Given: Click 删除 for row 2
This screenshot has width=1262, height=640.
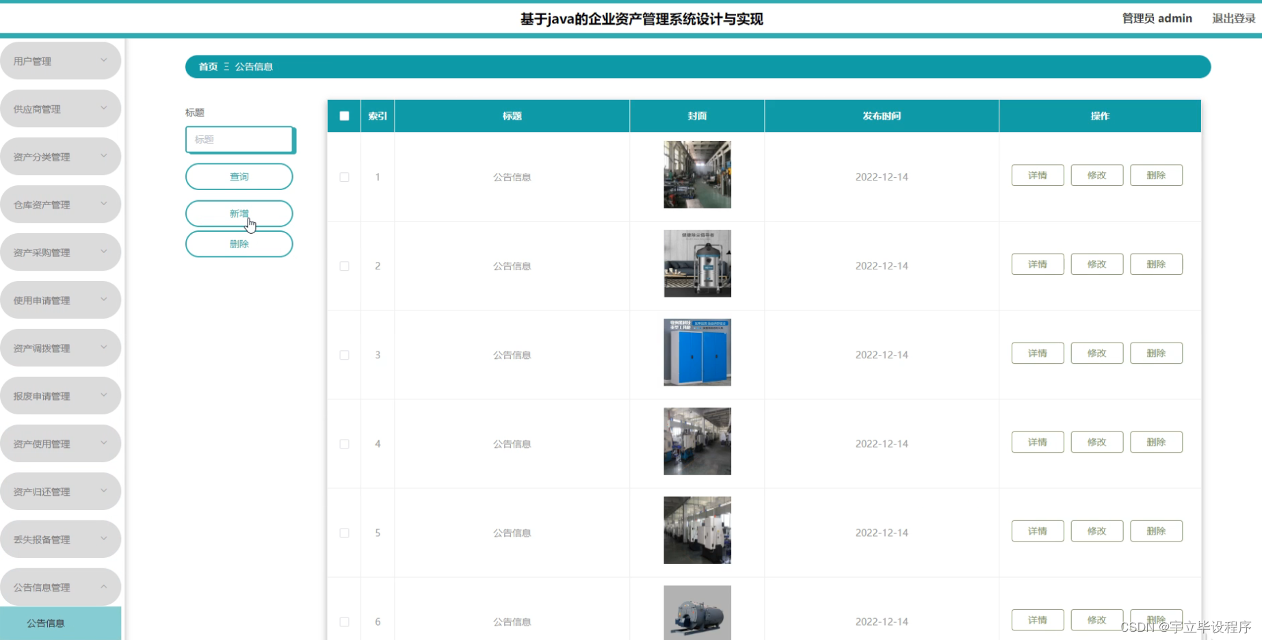Looking at the screenshot, I should pyautogui.click(x=1156, y=264).
